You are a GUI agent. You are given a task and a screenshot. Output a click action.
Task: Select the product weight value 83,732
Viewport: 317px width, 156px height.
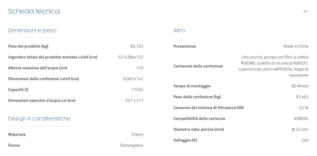(137, 46)
